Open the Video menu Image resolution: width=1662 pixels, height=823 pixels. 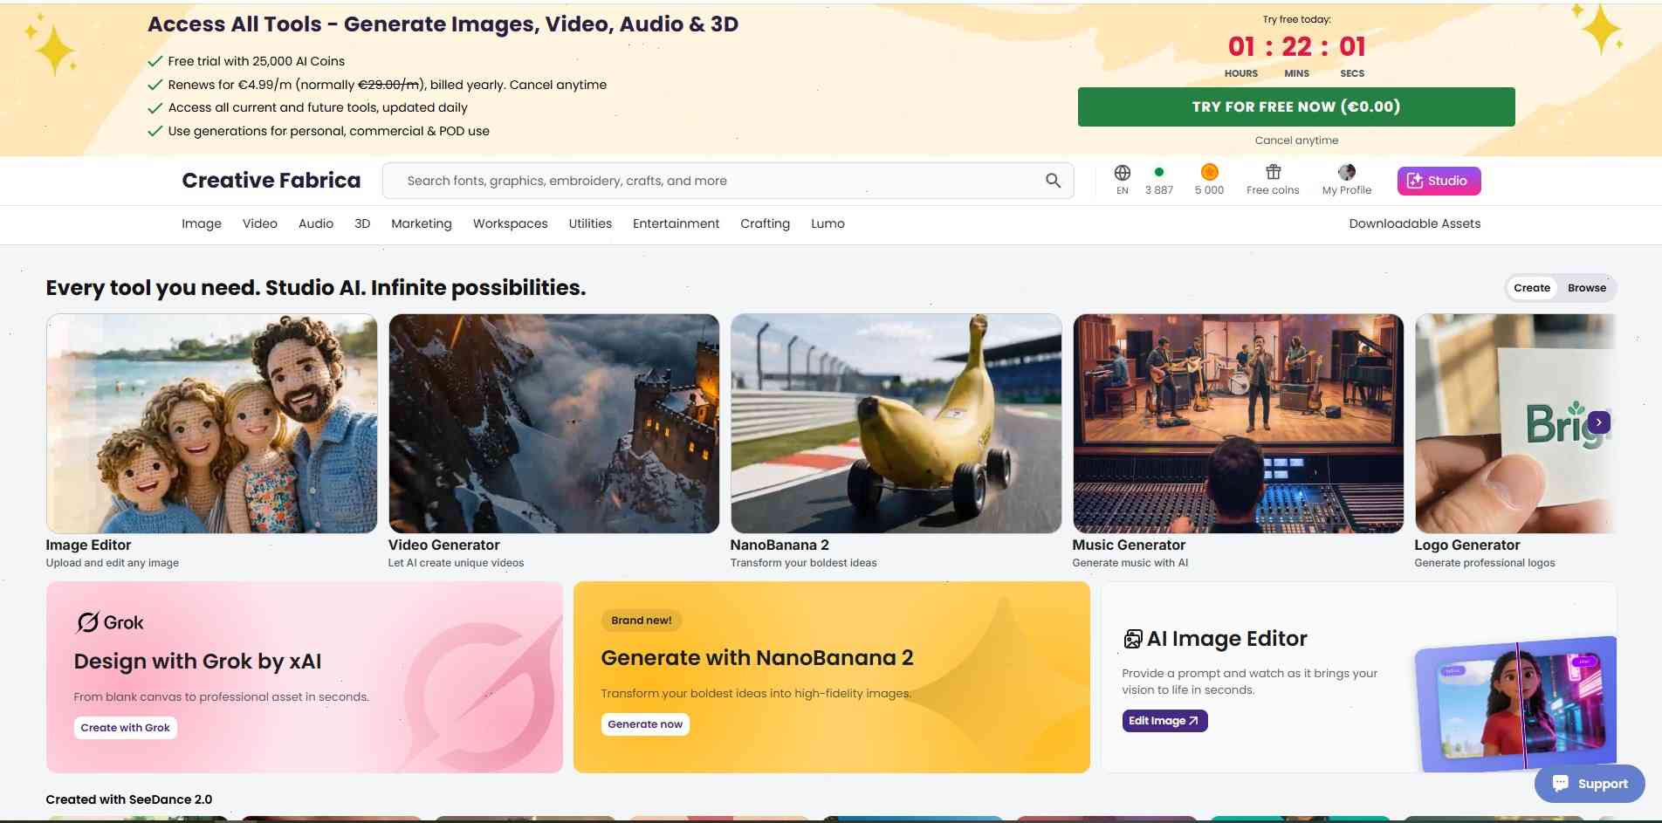click(260, 223)
